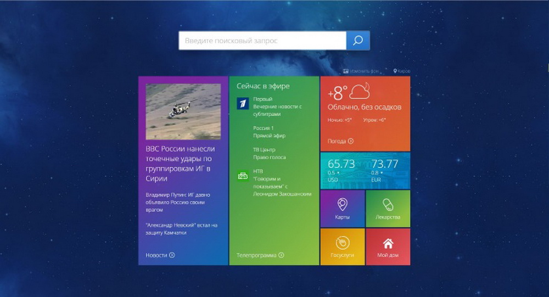Change city by clicking 'Киров'
Screen dimensions: 549x297
coord(404,71)
